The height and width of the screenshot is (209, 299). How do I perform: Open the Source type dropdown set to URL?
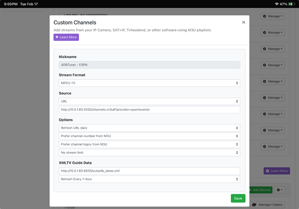pos(149,101)
